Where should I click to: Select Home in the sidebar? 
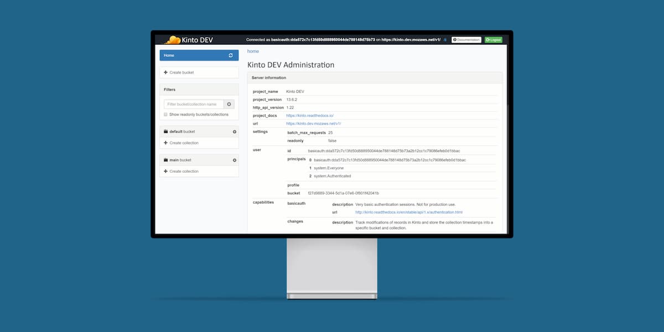click(x=169, y=55)
